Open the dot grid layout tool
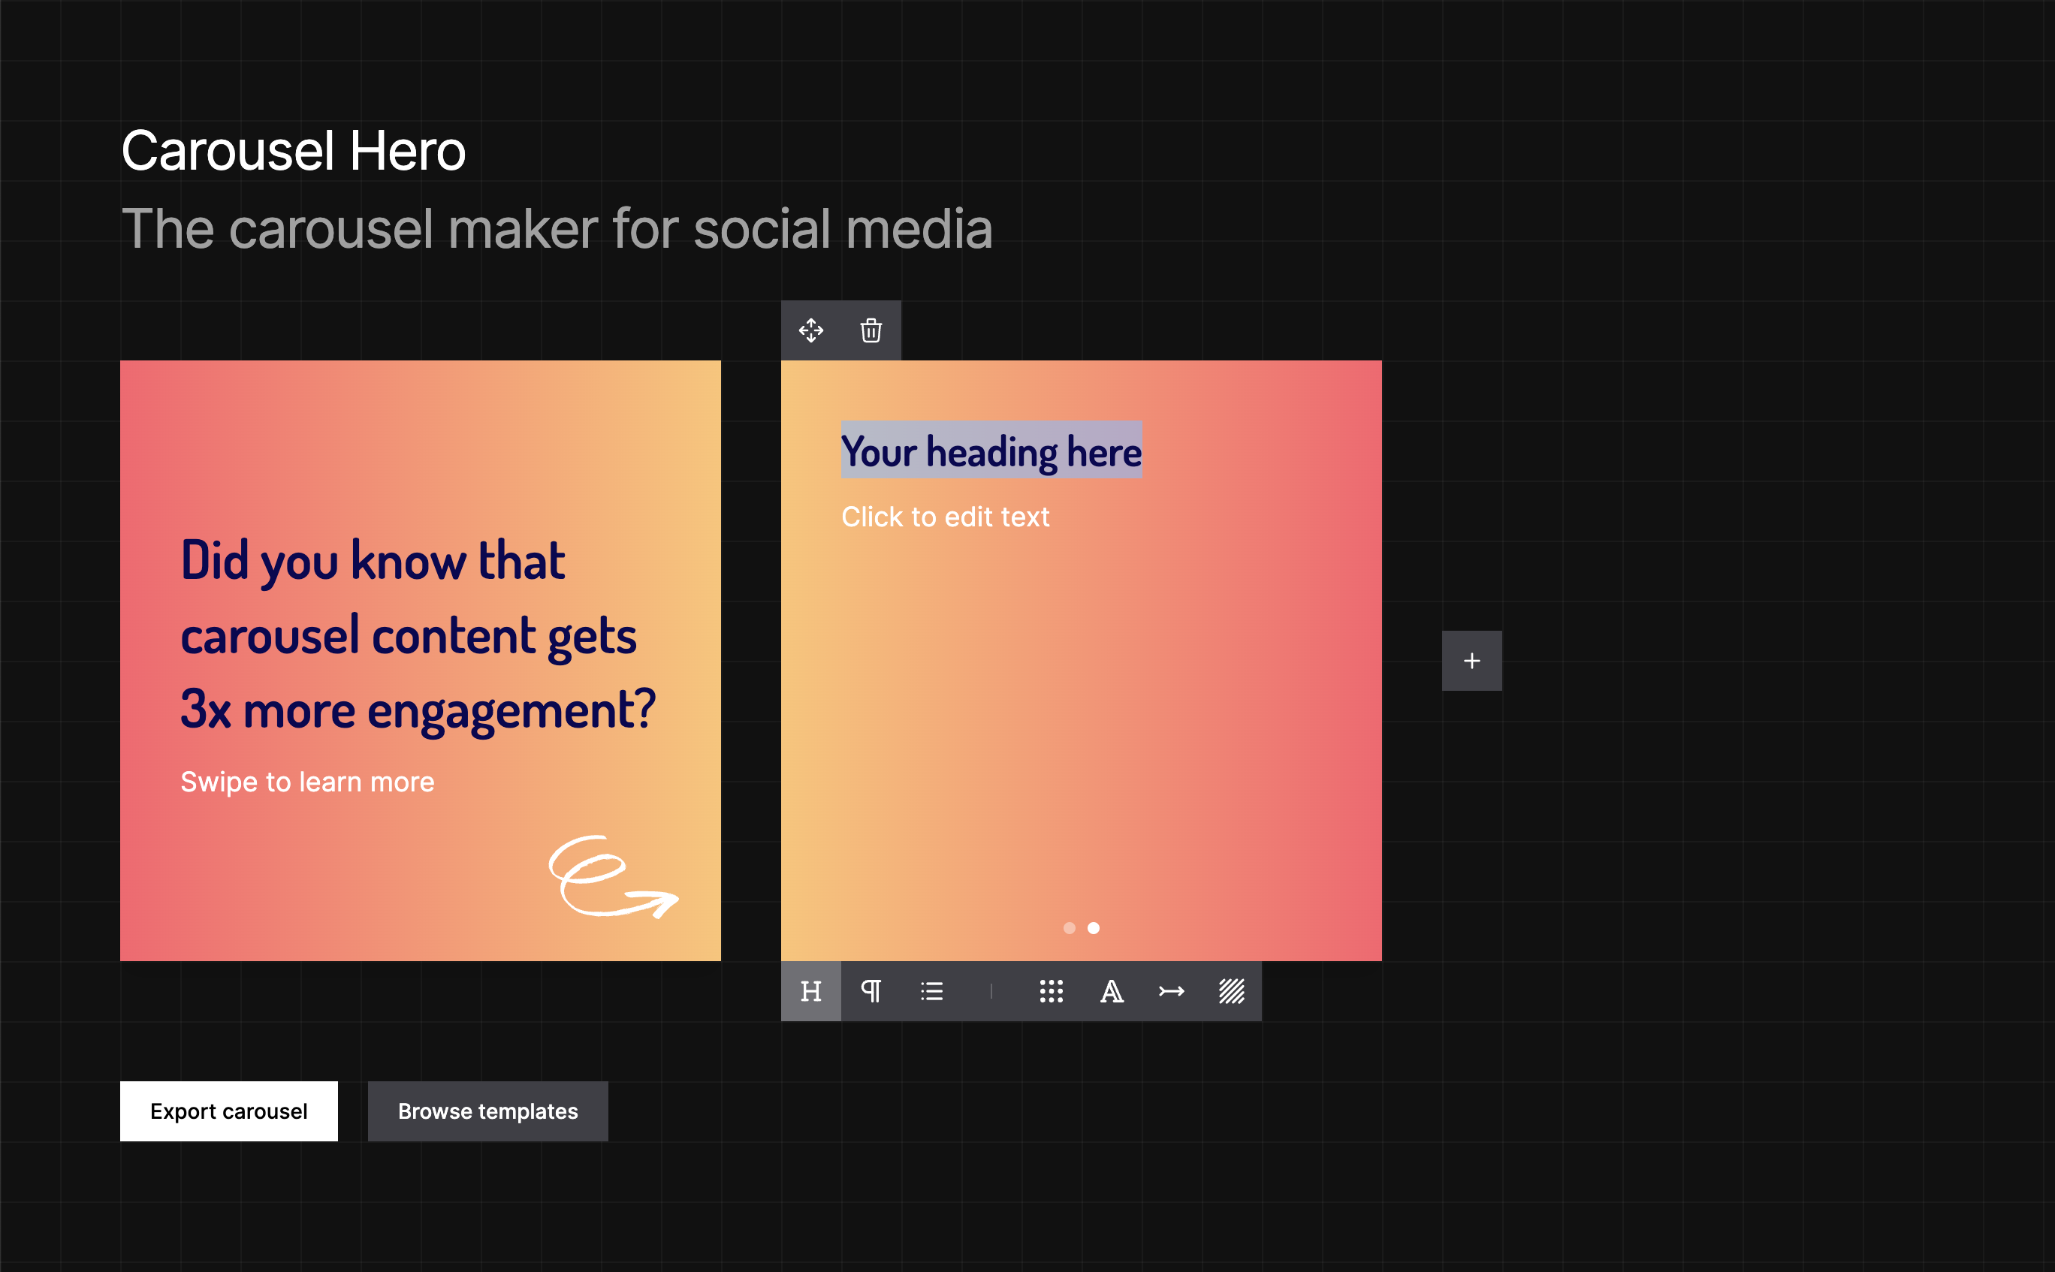The height and width of the screenshot is (1272, 2055). pyautogui.click(x=1051, y=991)
